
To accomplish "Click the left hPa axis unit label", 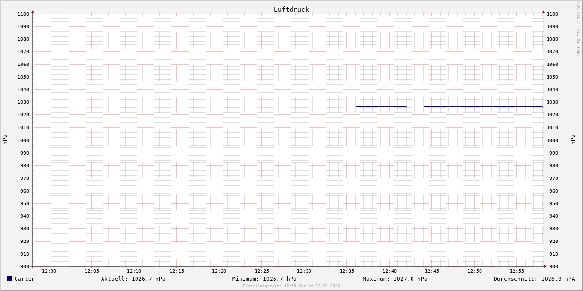I will [x=5, y=140].
